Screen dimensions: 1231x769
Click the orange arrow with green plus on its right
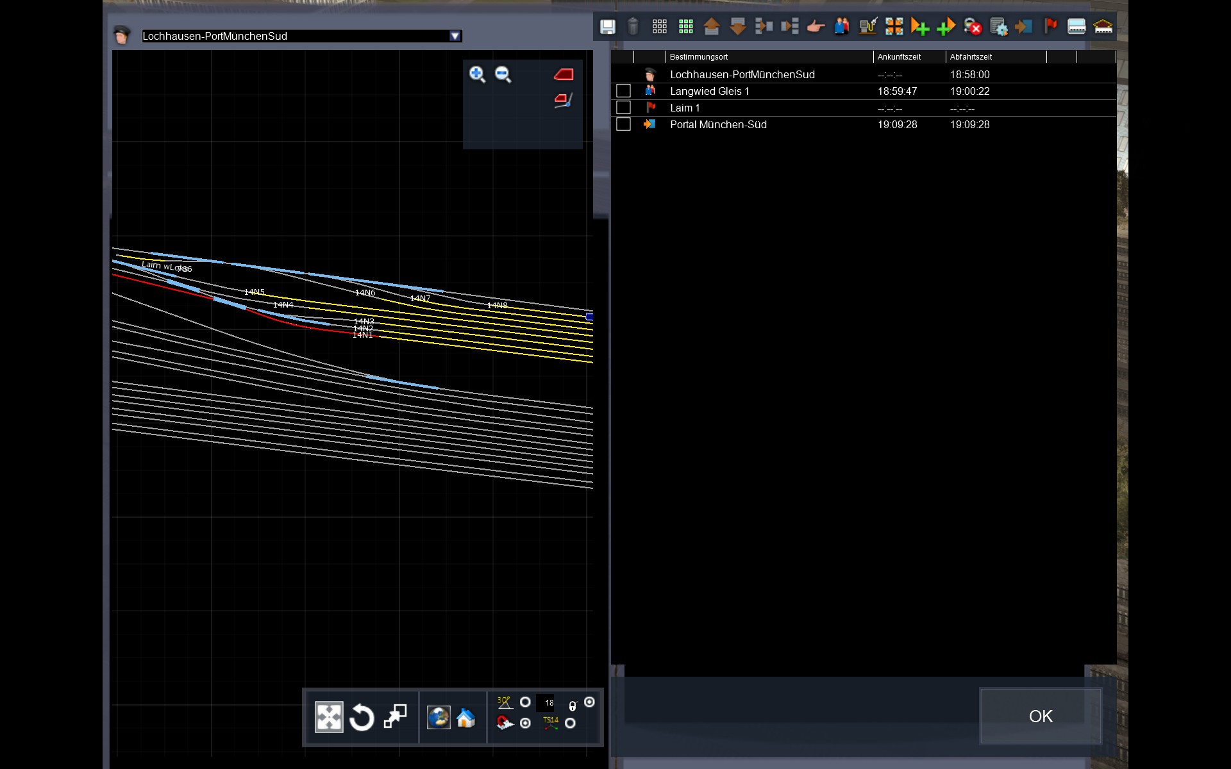[x=920, y=26]
